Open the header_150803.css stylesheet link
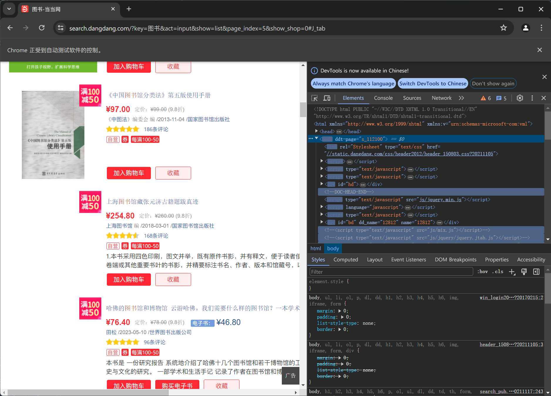Viewport: 551px width, 396px height. point(410,154)
